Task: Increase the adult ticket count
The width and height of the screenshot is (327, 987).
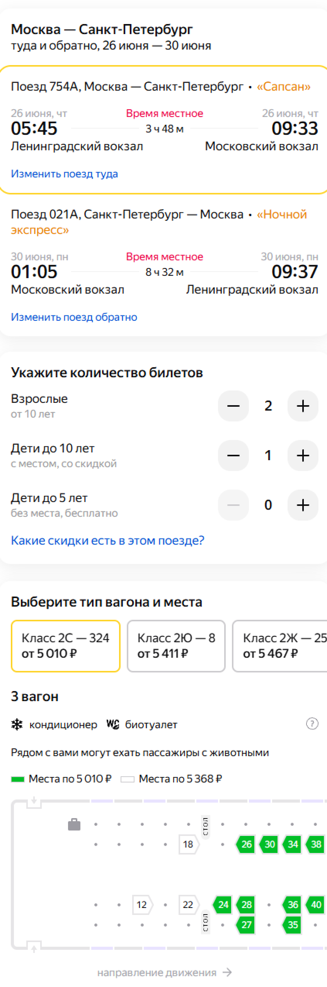Action: pos(303,406)
